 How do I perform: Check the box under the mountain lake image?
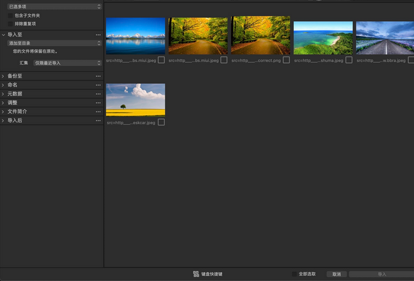coord(161,60)
